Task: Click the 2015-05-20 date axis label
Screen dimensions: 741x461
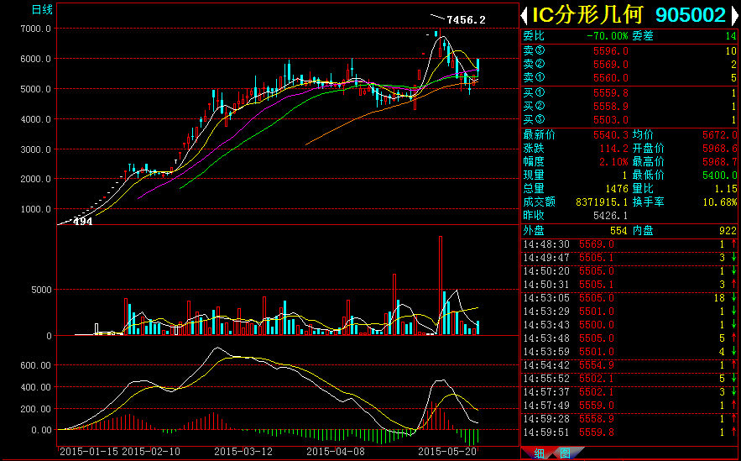Action: [447, 452]
